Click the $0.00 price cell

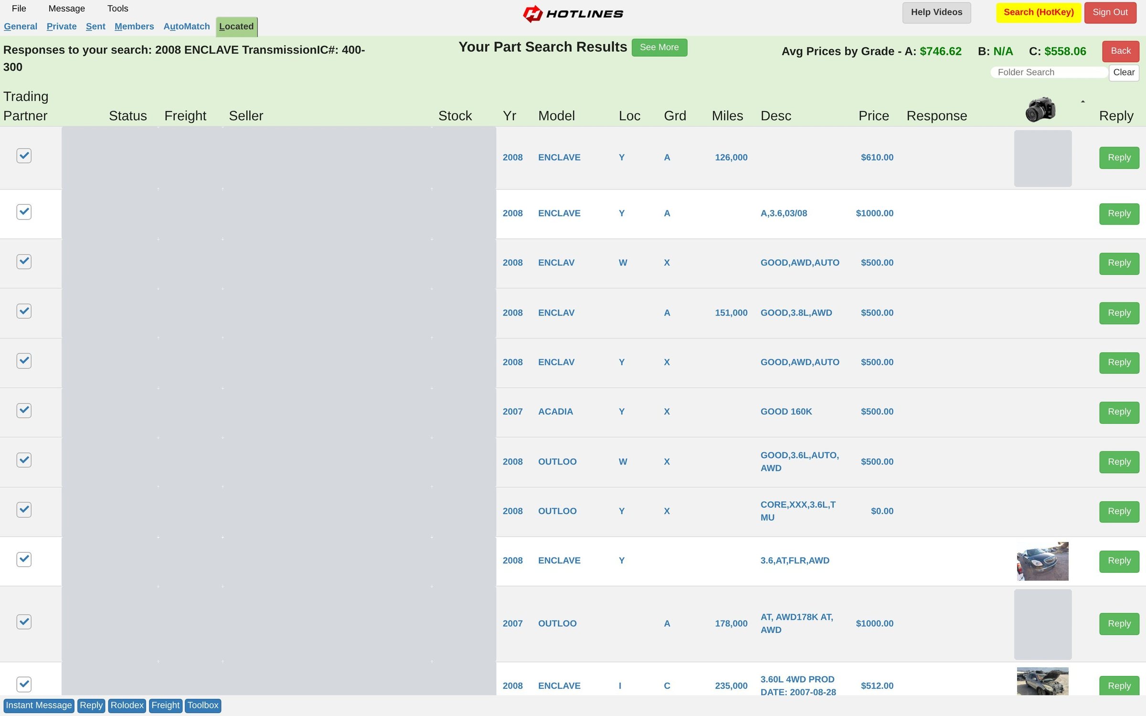tap(882, 511)
